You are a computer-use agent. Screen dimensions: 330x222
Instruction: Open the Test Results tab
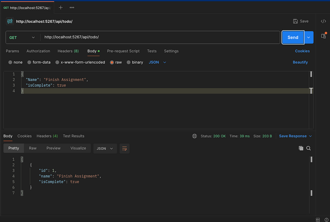74,136
